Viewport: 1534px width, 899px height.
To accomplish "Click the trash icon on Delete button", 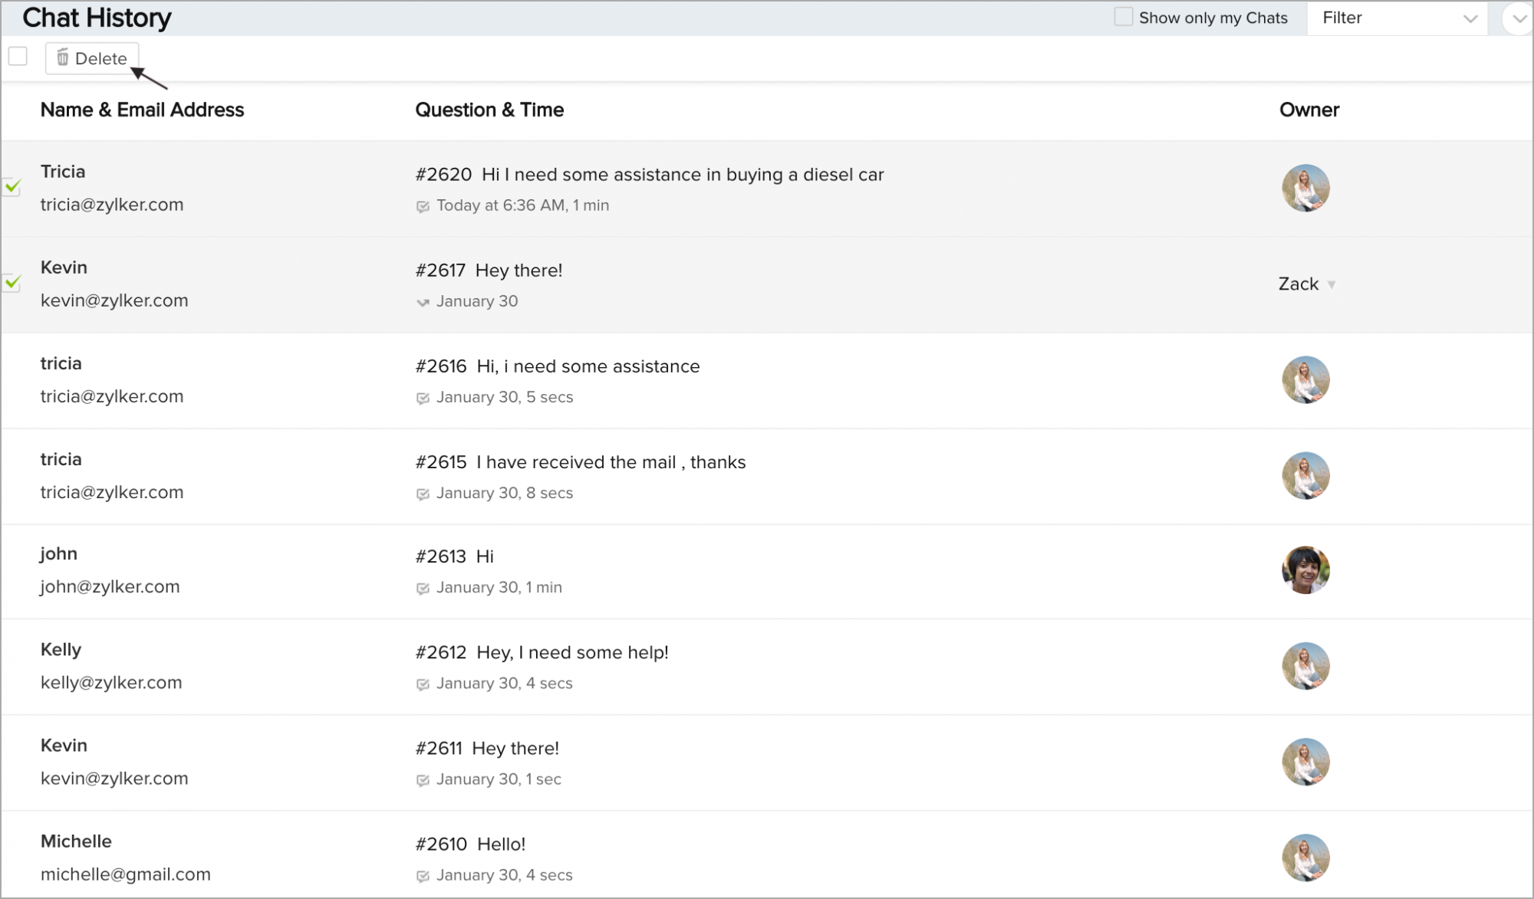I will tap(63, 58).
